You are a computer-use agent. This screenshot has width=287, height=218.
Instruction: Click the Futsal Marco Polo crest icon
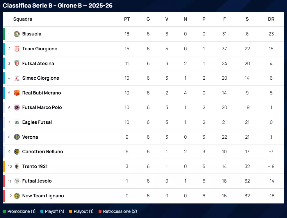pos(17,108)
